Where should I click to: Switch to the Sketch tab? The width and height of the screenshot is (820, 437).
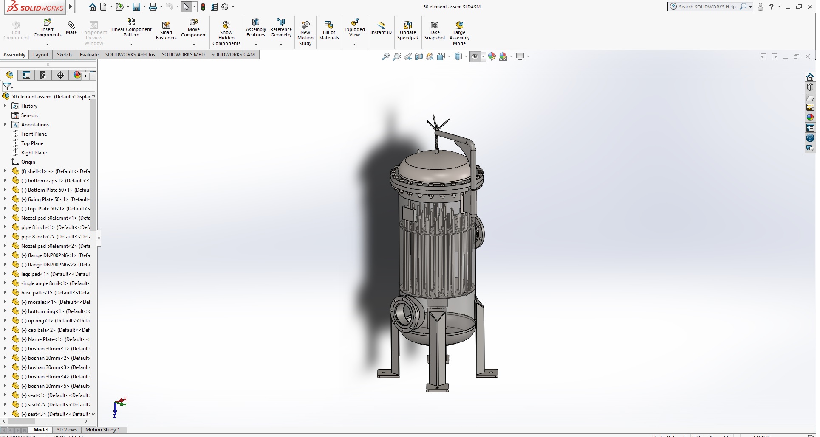tap(64, 55)
